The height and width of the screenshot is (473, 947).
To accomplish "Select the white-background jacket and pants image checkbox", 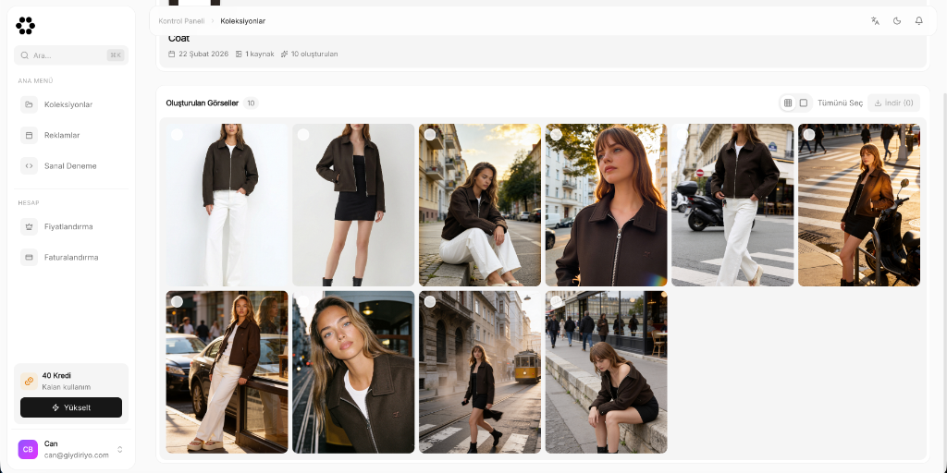I will [x=177, y=135].
